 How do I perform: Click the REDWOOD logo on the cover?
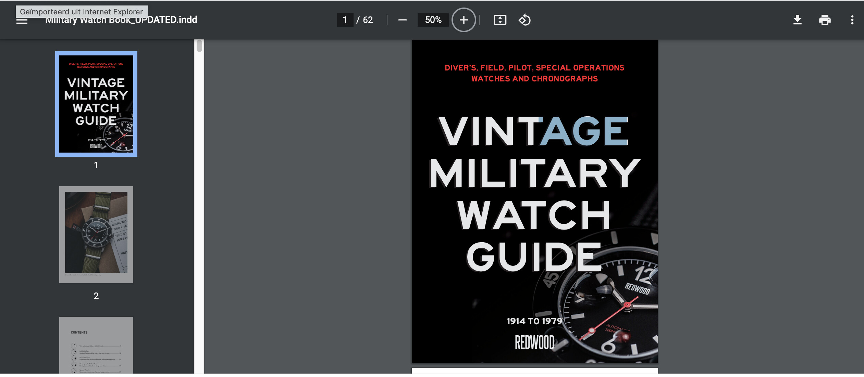(534, 342)
